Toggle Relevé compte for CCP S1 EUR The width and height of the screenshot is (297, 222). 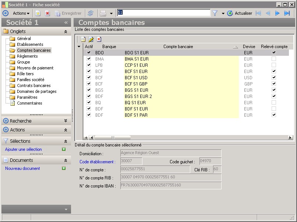[x=274, y=65]
